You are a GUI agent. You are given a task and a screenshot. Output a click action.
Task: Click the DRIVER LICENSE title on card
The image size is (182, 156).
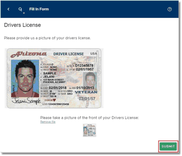(x=68, y=54)
